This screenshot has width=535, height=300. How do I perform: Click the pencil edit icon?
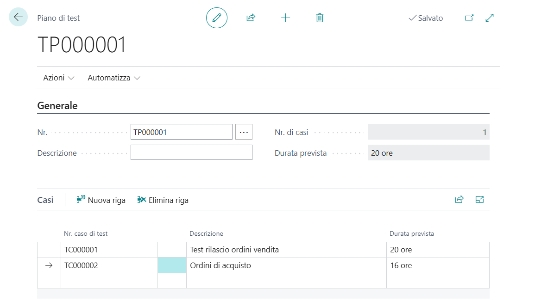click(216, 18)
